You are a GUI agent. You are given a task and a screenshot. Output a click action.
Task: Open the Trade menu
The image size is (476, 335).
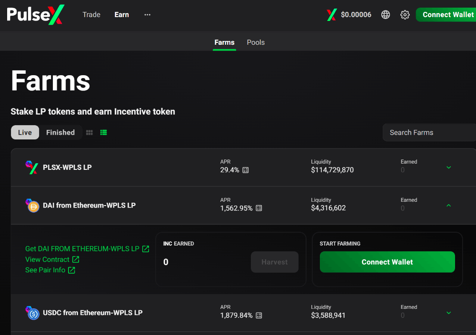(x=91, y=15)
